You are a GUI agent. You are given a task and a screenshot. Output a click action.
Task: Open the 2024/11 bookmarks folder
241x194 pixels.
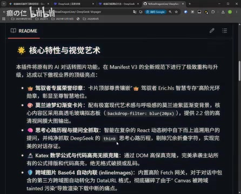pyautogui.click(x=42, y=19)
